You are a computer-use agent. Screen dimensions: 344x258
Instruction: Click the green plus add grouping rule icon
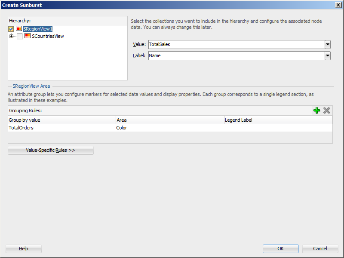(317, 111)
